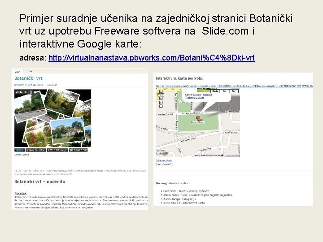Click the list entry ending in interaktivna karta
Viewport: 323px width, 242px height.
coord(184,203)
